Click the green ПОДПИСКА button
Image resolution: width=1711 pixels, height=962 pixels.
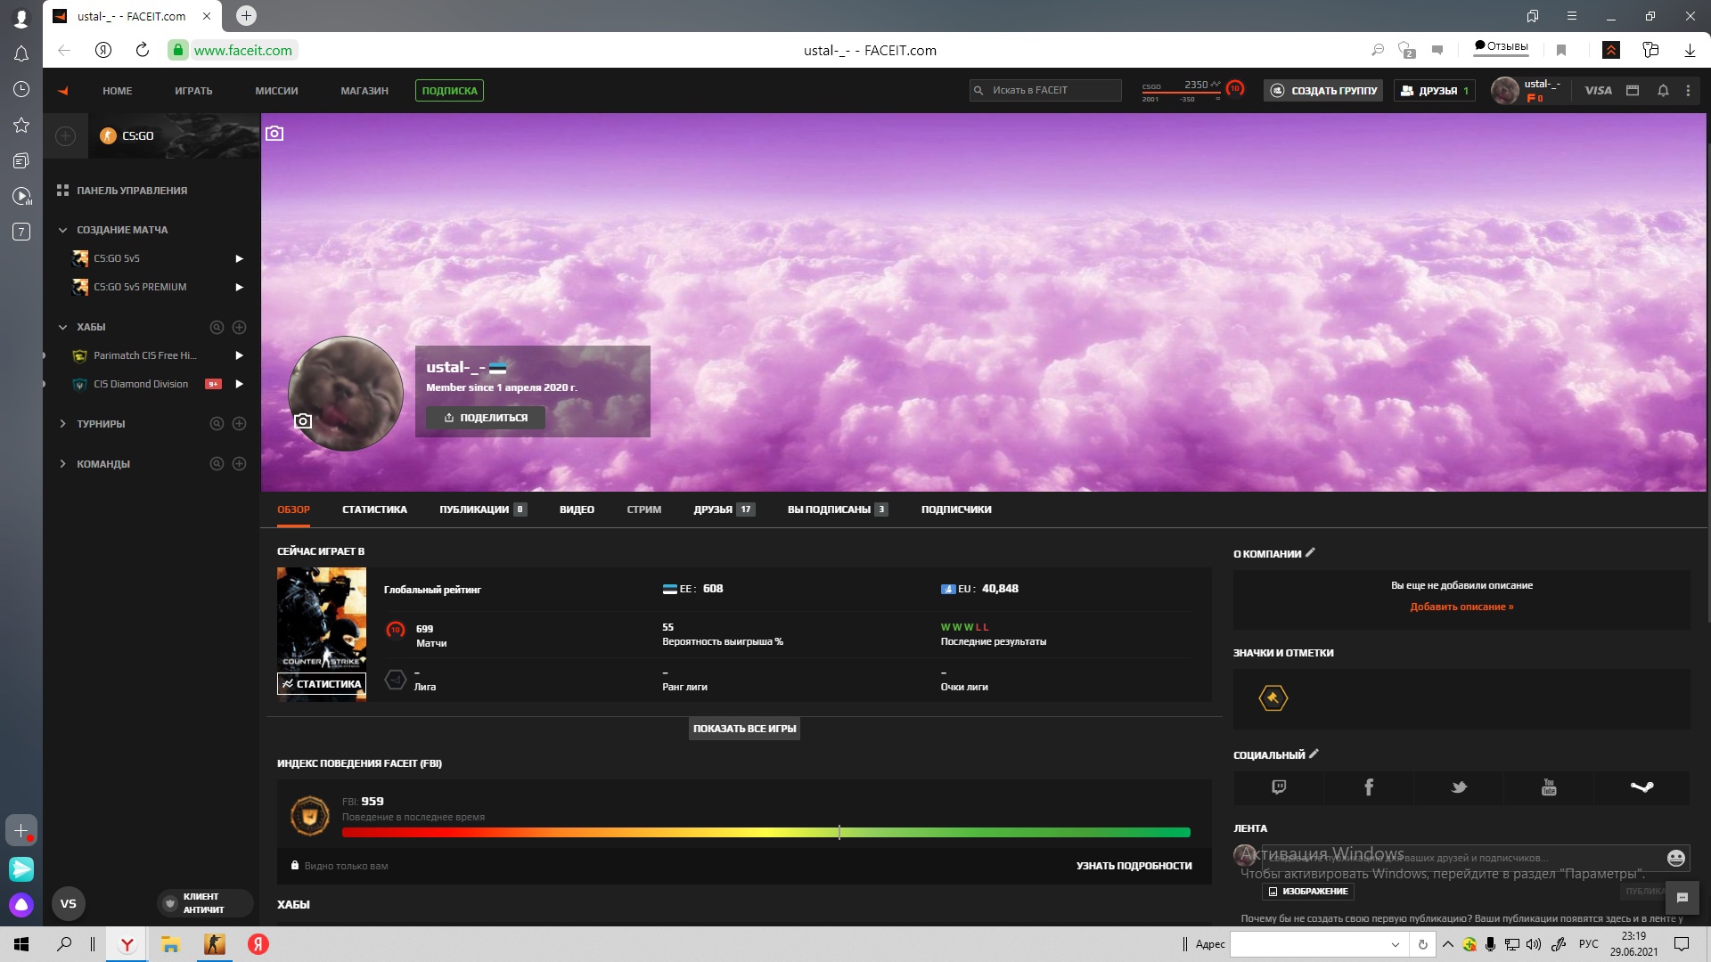pyautogui.click(x=449, y=91)
